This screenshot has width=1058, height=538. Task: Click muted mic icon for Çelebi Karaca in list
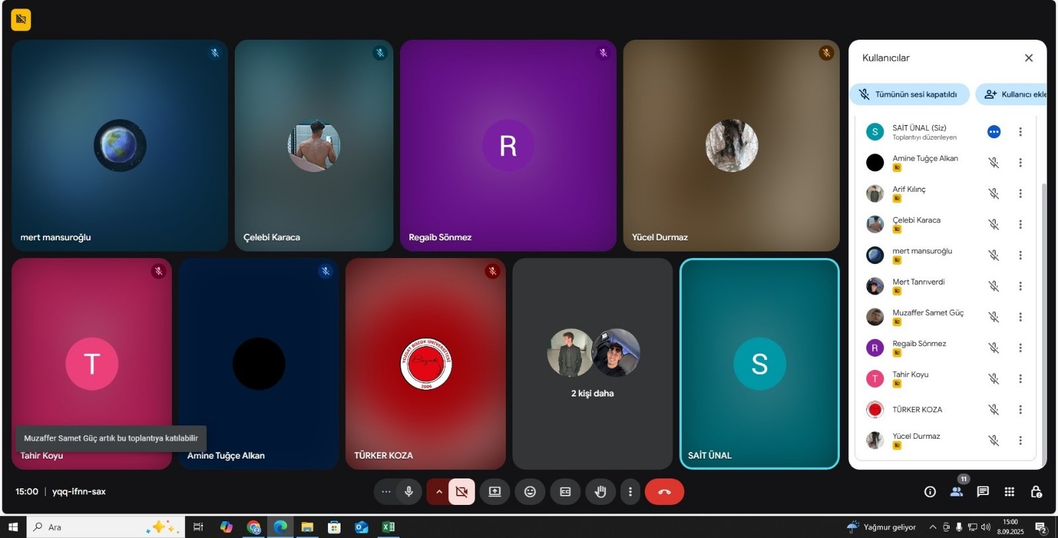point(993,224)
